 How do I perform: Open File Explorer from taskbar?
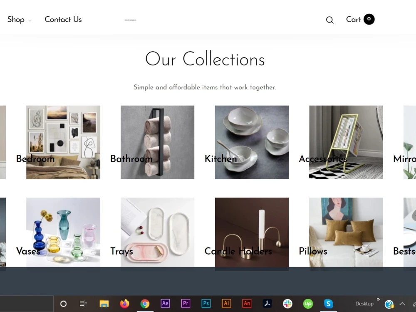pyautogui.click(x=104, y=304)
